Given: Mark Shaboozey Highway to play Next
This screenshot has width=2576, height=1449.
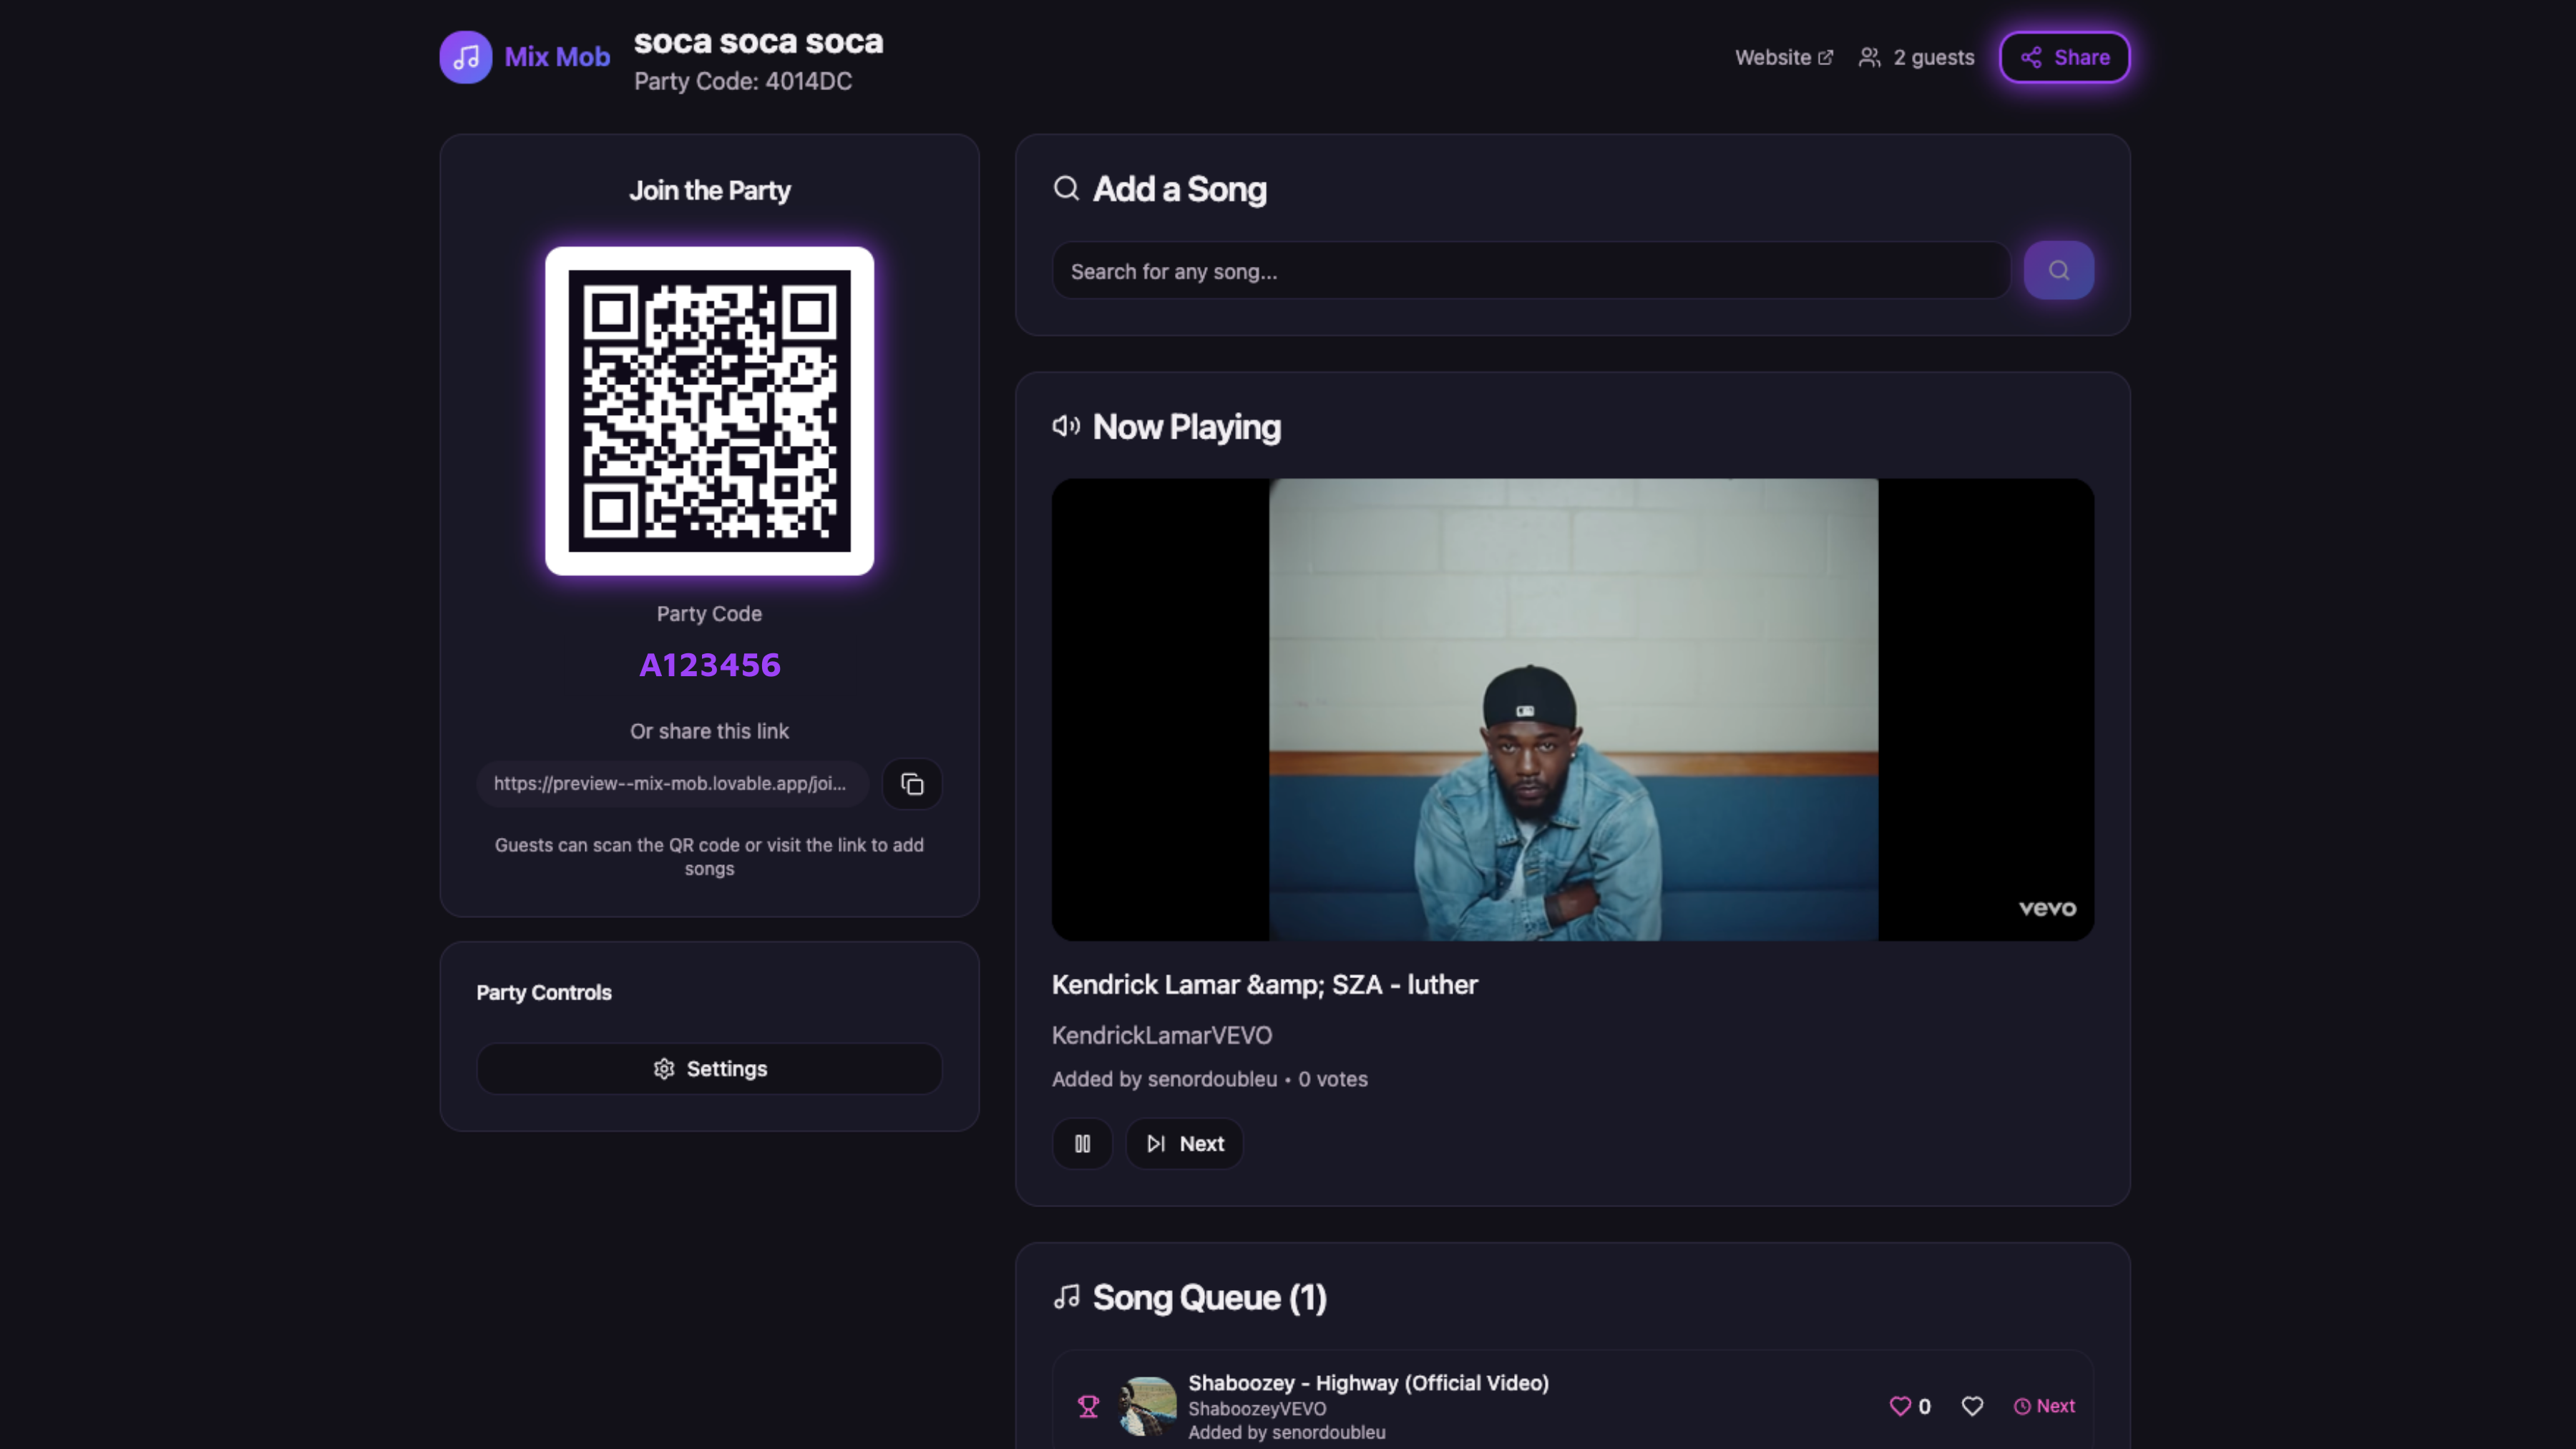Looking at the screenshot, I should point(2044,1406).
